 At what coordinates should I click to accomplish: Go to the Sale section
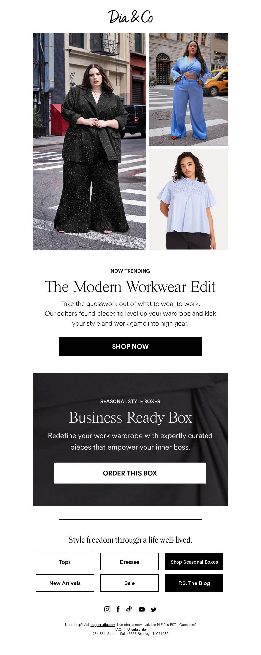tap(130, 583)
